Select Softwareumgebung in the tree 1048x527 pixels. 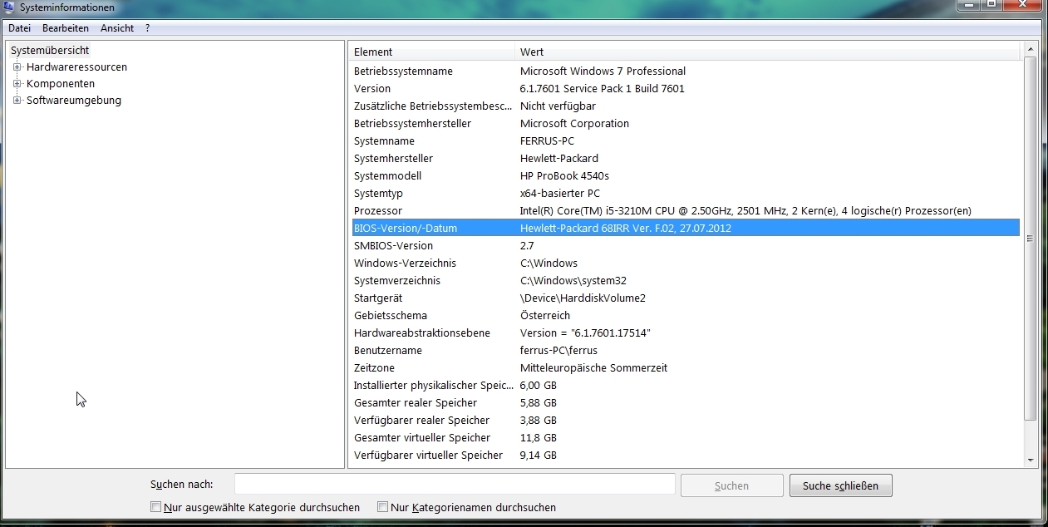74,101
